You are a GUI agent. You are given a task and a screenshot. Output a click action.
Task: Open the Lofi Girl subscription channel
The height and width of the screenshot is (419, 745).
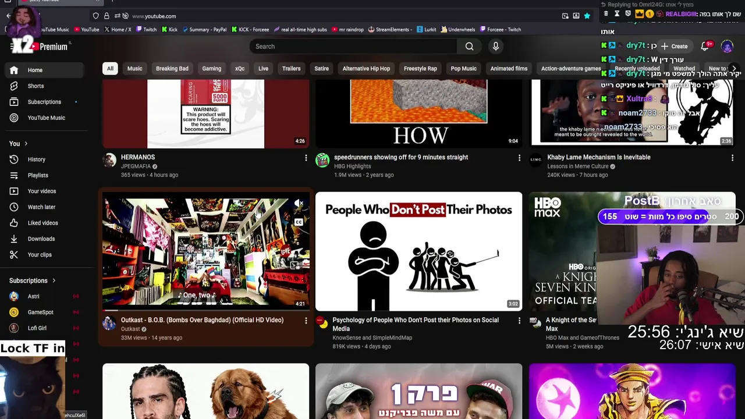[x=44, y=328]
